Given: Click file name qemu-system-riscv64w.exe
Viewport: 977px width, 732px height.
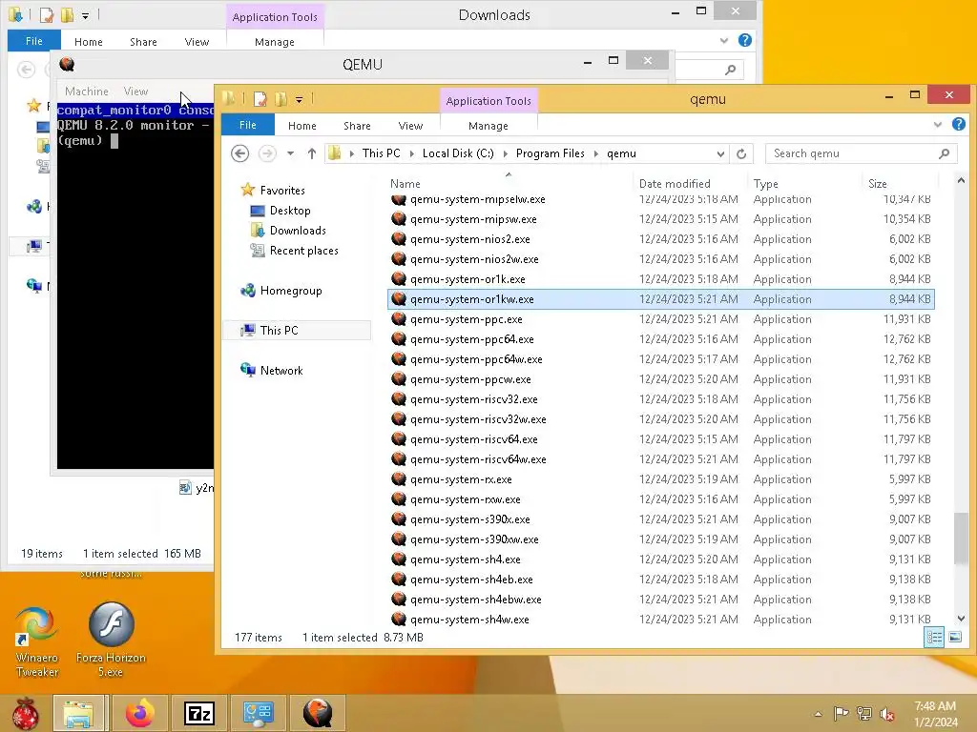Looking at the screenshot, I should [x=478, y=459].
